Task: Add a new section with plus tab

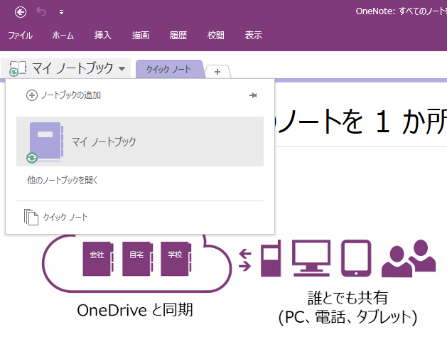Action: click(x=217, y=72)
